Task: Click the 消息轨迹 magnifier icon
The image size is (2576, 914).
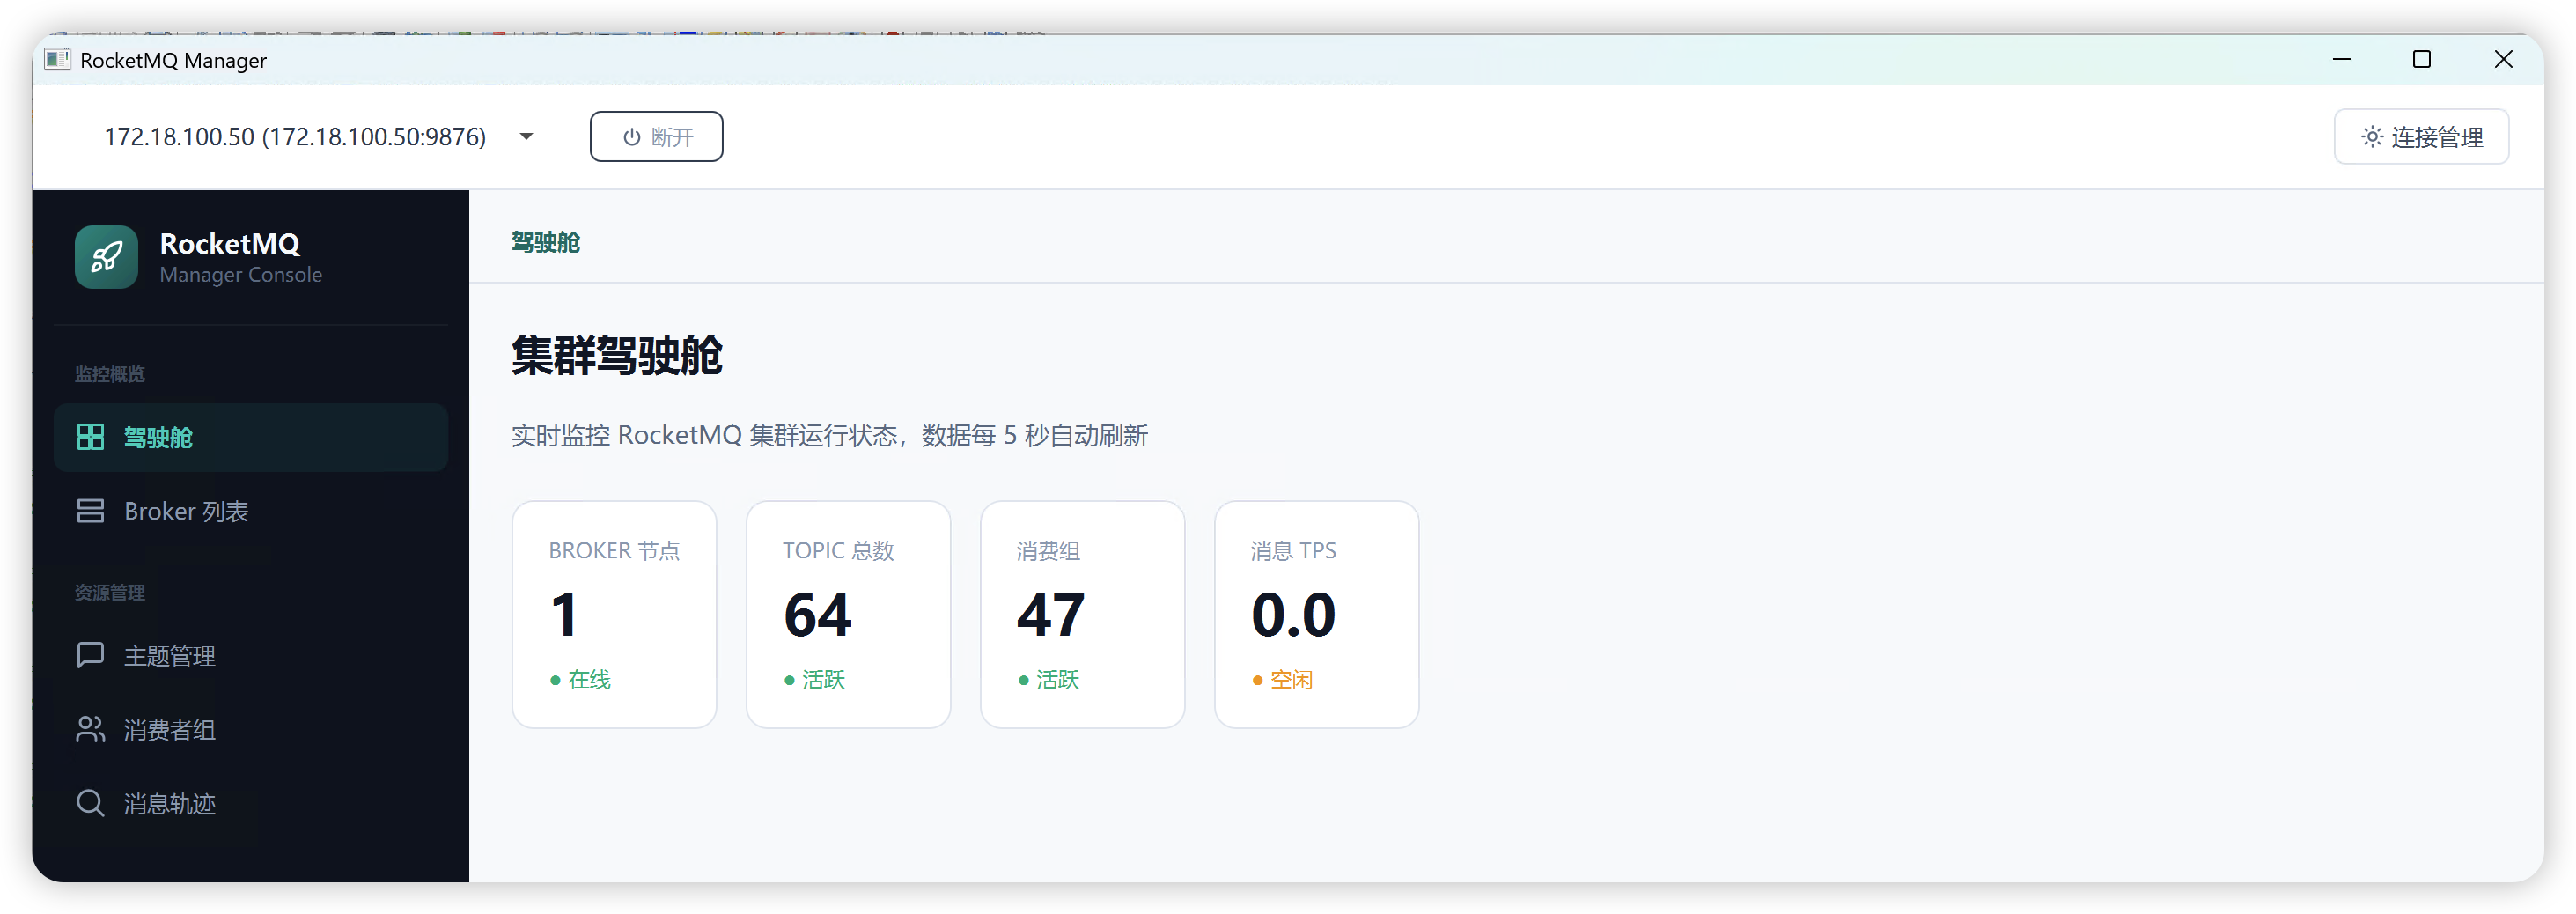Action: (x=90, y=803)
